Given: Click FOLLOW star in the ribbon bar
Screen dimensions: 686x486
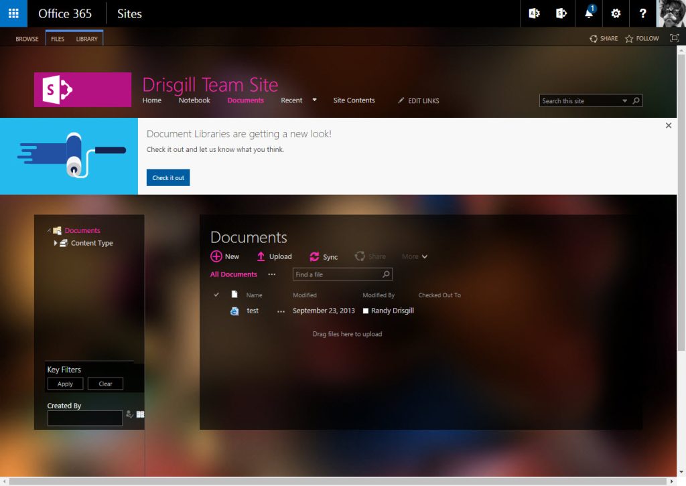Looking at the screenshot, I should click(x=642, y=38).
